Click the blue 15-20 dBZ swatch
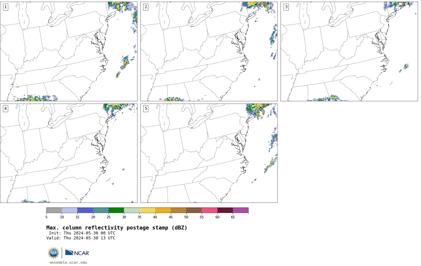421x266 pixels. point(85,210)
